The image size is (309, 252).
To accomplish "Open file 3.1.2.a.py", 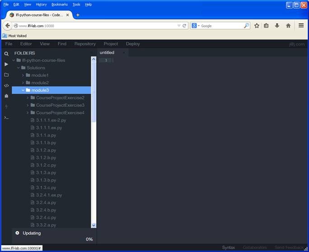I will coord(46,150).
